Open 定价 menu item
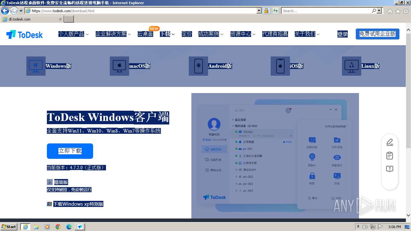 point(187,34)
